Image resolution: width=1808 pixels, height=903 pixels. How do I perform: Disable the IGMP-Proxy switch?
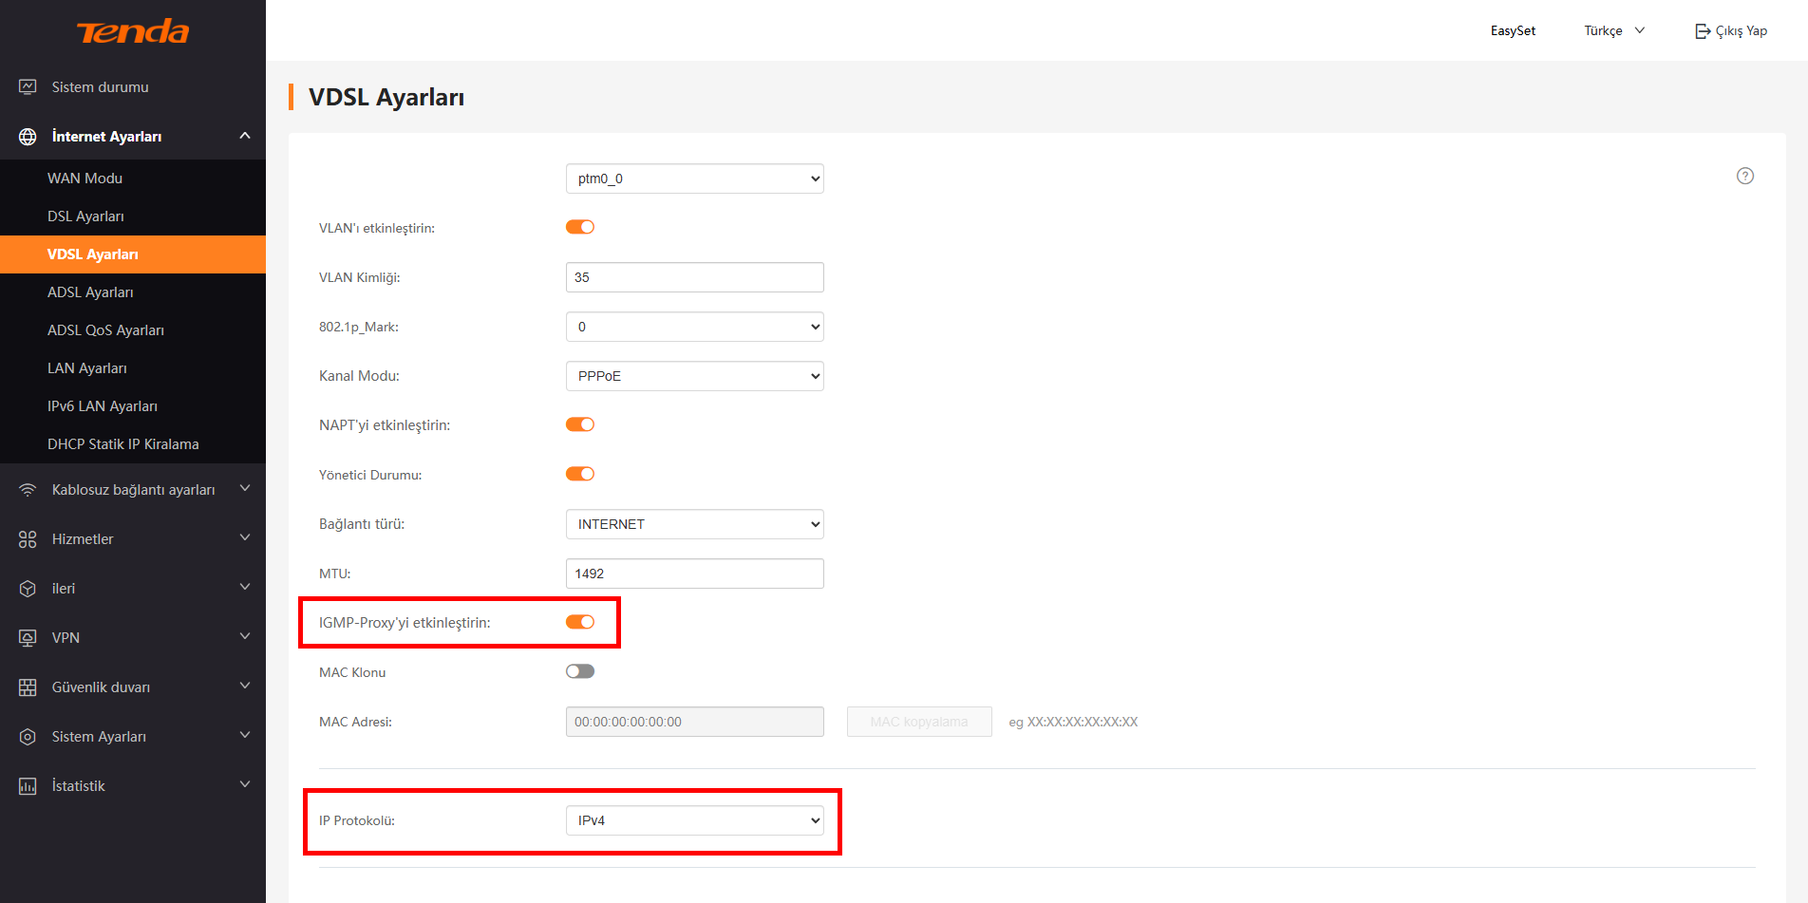coord(580,622)
